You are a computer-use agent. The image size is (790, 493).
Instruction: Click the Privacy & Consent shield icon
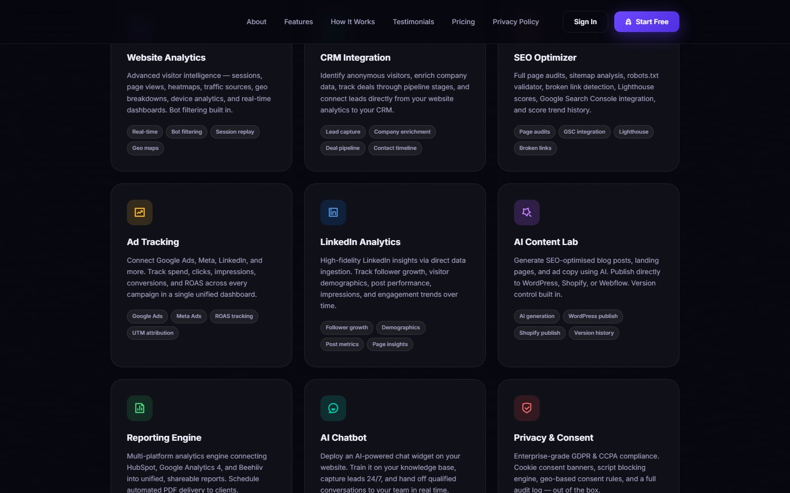tap(527, 408)
